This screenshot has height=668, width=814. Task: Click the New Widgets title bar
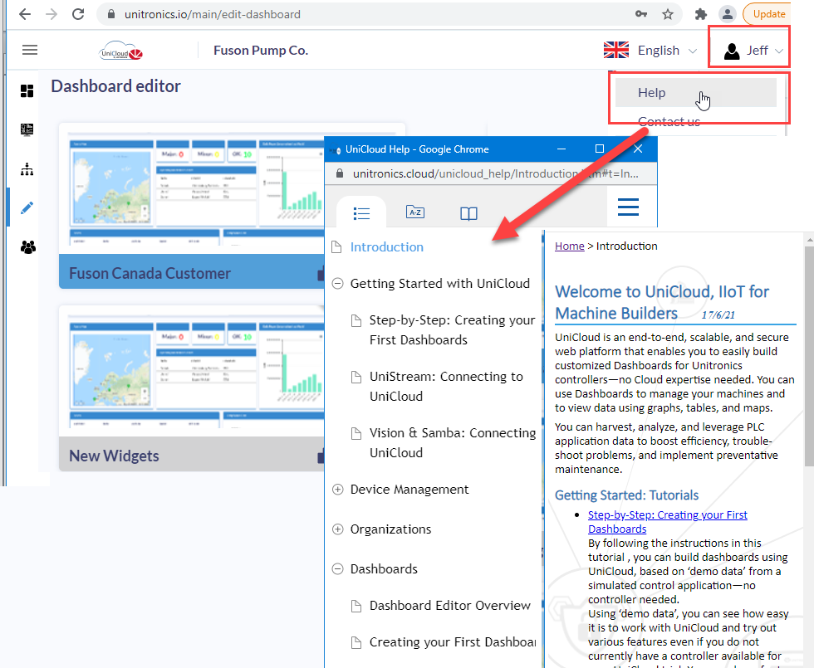(x=192, y=455)
